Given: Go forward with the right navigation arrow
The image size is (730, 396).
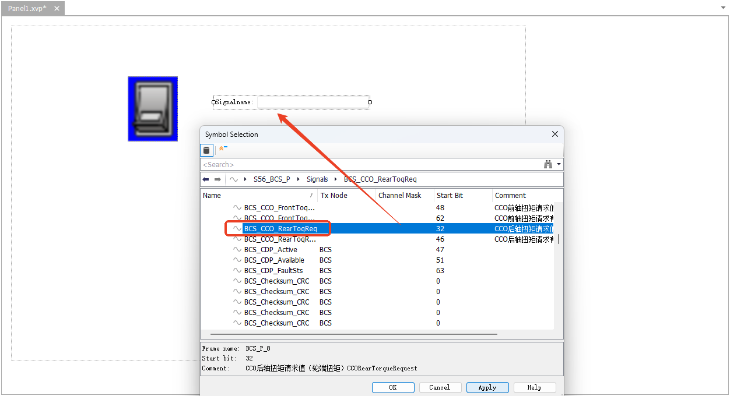Looking at the screenshot, I should tap(217, 179).
